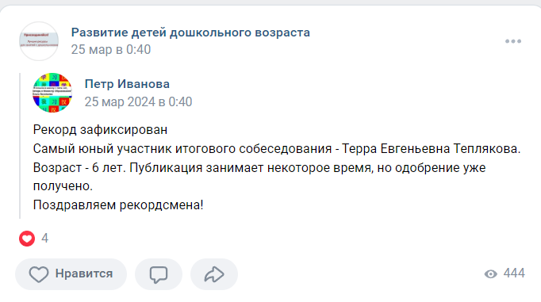Show who liked via count 4
This screenshot has height=302, width=541.
pyautogui.click(x=45, y=239)
